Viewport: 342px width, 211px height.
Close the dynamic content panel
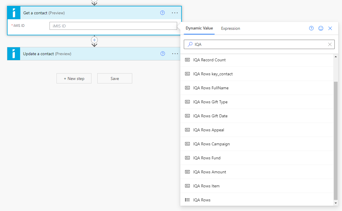pyautogui.click(x=330, y=28)
